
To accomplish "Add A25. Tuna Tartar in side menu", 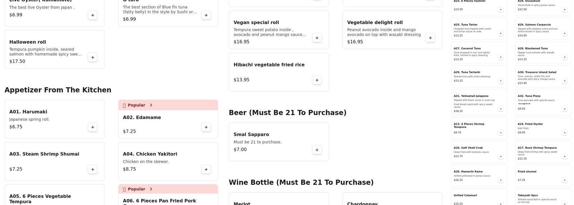I will point(501,33).
